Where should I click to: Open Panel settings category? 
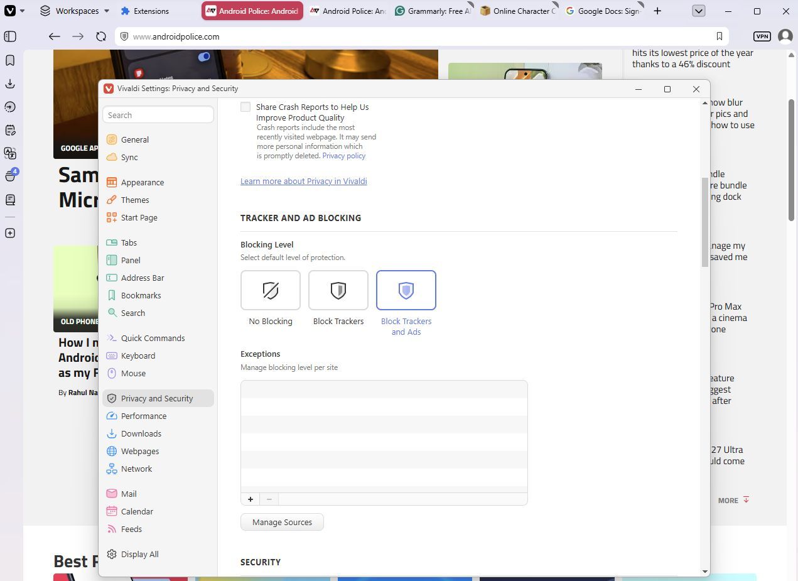pyautogui.click(x=158, y=260)
